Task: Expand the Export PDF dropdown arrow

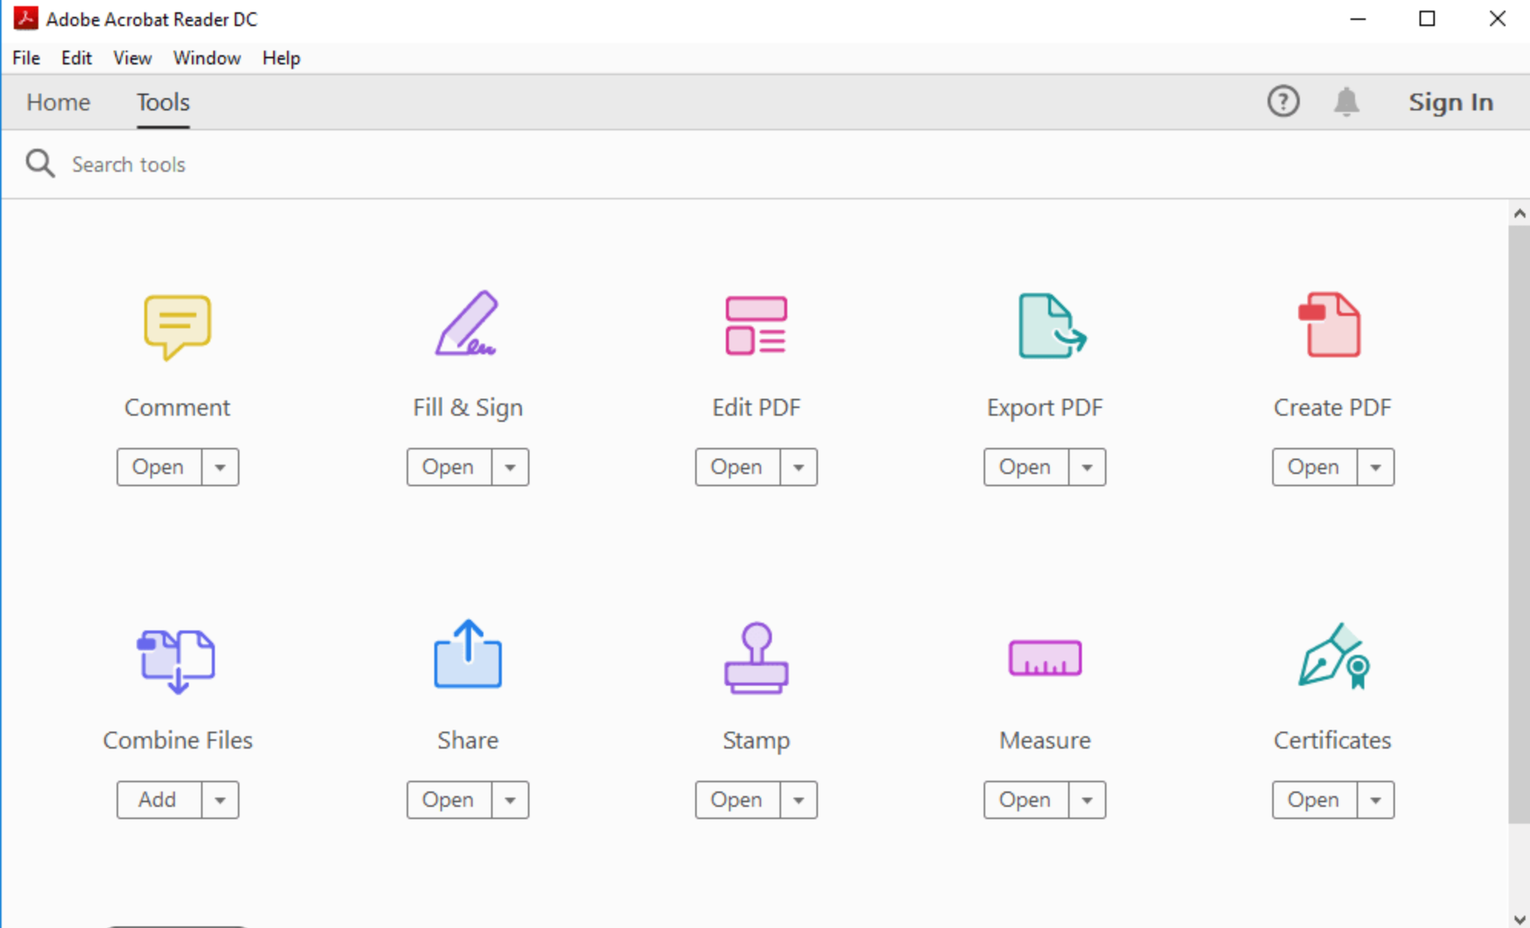Action: 1087,467
